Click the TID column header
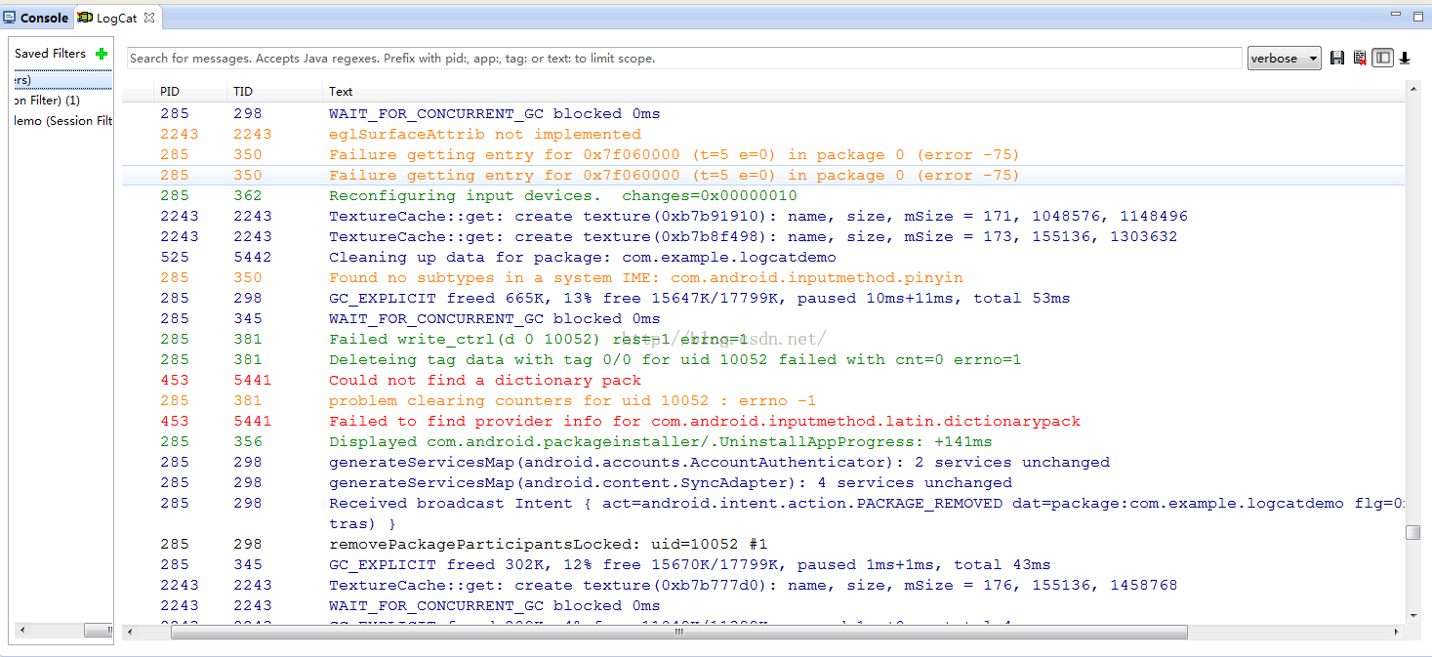Image resolution: width=1432 pixels, height=657 pixels. [242, 92]
